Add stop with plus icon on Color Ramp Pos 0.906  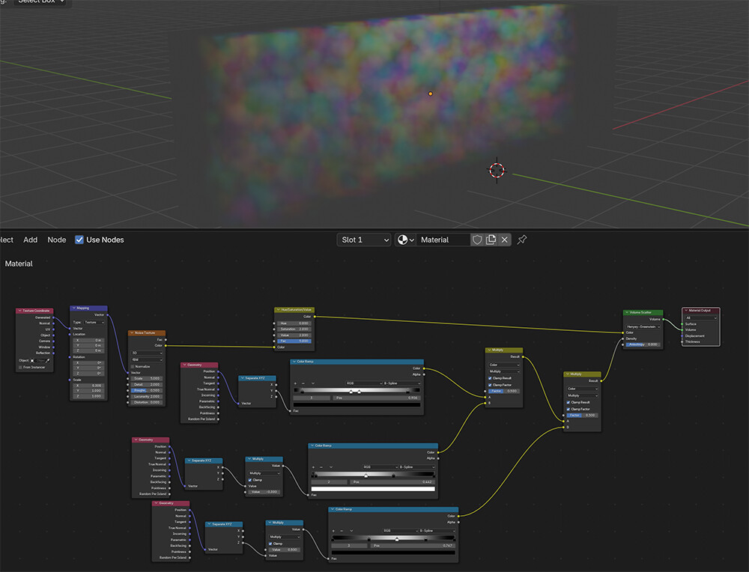point(295,383)
